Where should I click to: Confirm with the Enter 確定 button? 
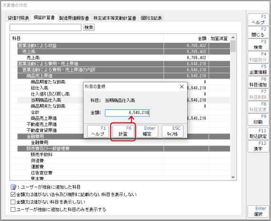point(147,131)
